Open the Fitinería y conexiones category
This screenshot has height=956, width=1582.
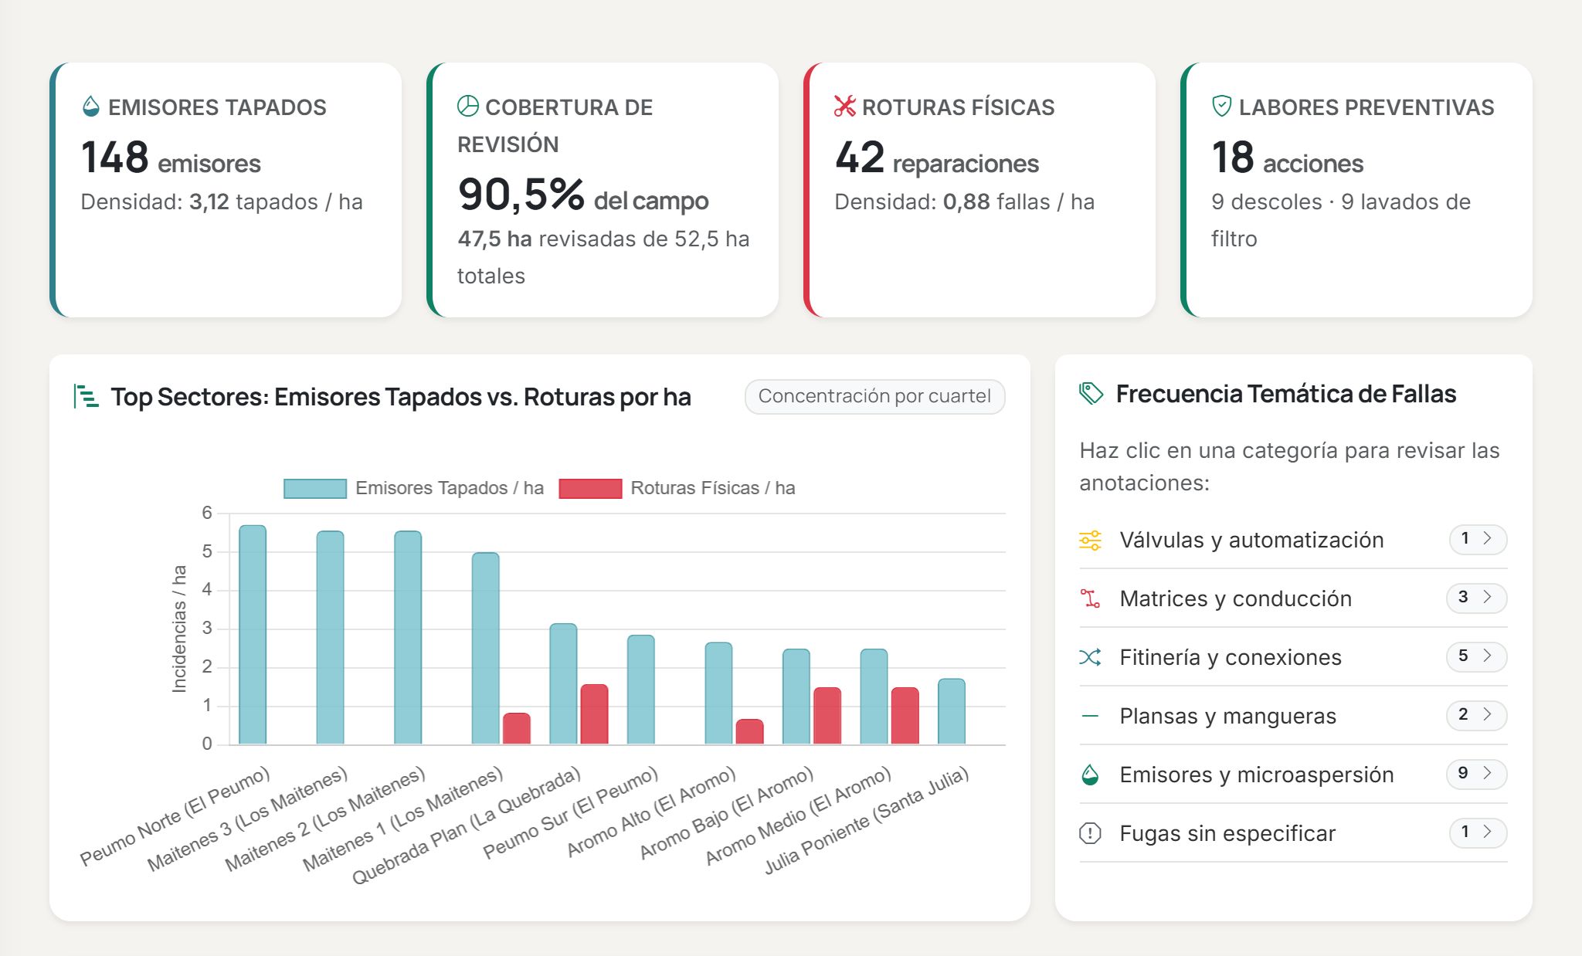(1293, 657)
